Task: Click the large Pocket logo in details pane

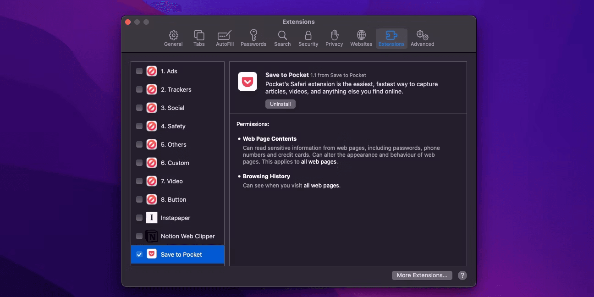Action: coord(247,82)
